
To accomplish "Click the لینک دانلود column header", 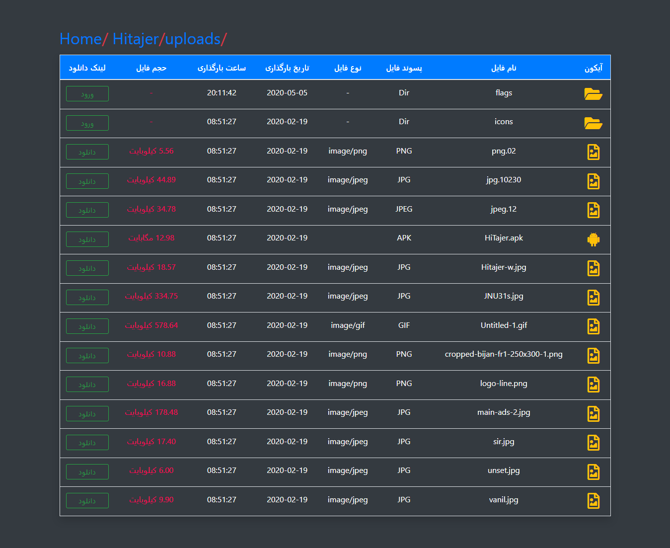I will click(x=87, y=68).
